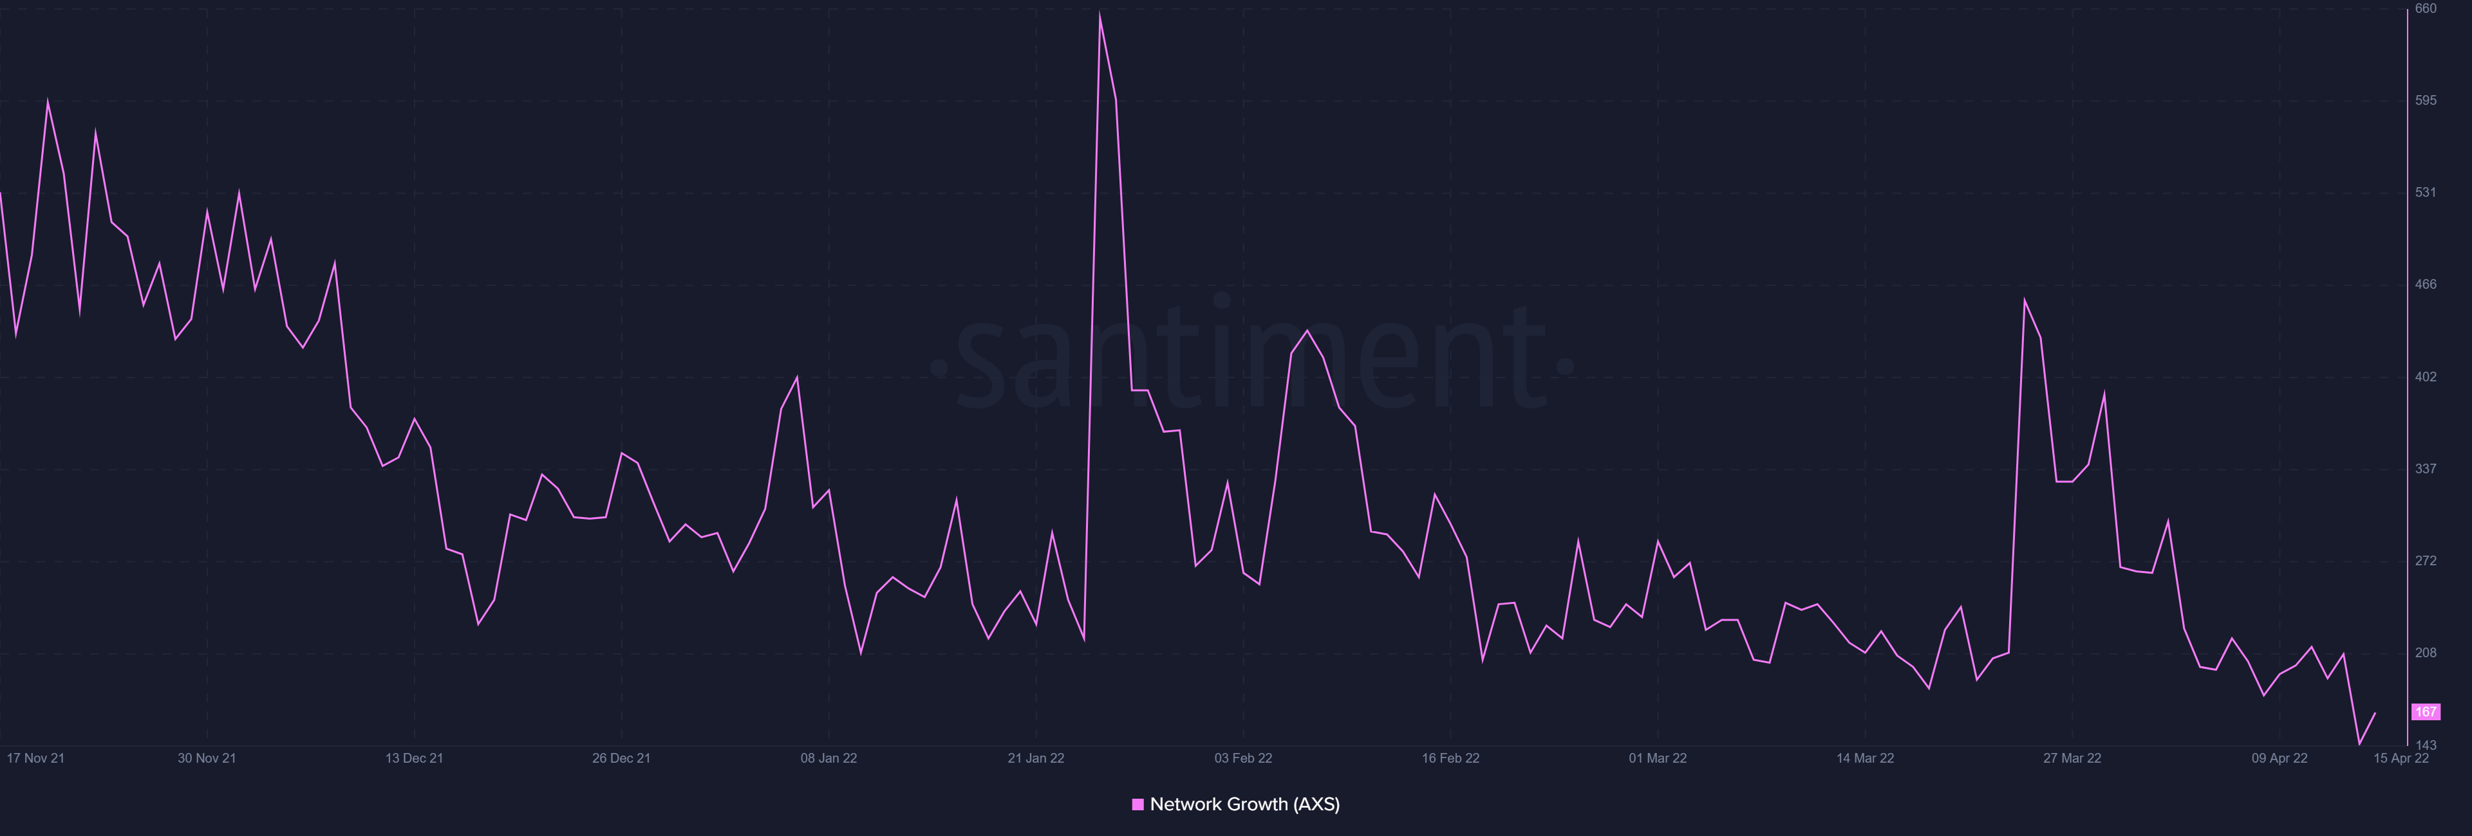
Task: Click the highest spike peak near 660
Action: point(1099,14)
